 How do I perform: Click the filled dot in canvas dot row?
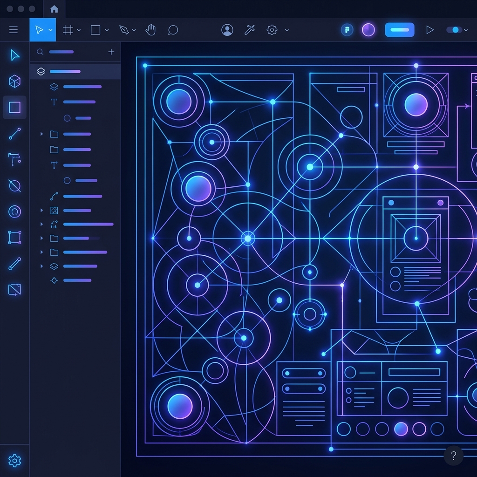pos(401,429)
